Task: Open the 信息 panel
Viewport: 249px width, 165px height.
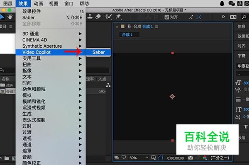Action: point(242,27)
